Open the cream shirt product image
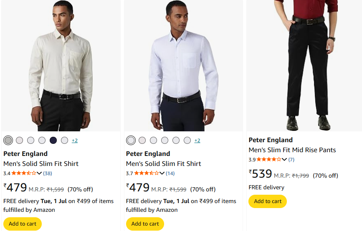 [61, 65]
